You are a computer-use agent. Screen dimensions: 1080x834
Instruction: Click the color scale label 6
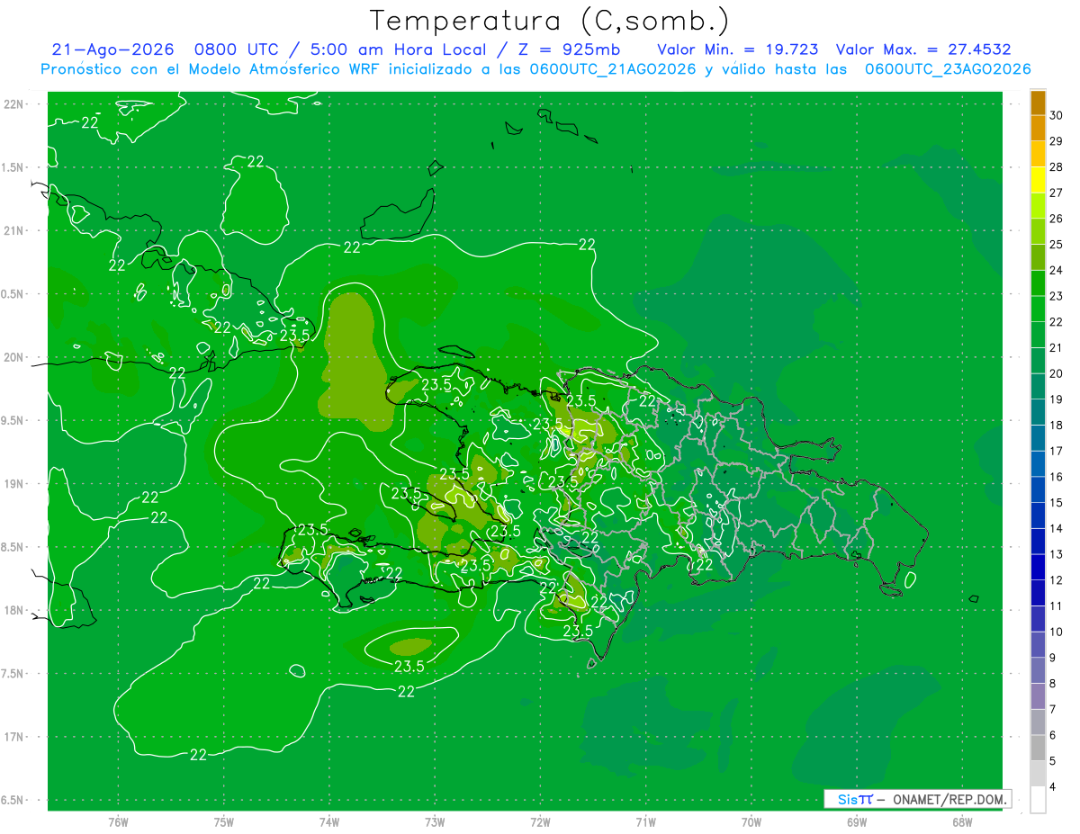point(1053,735)
